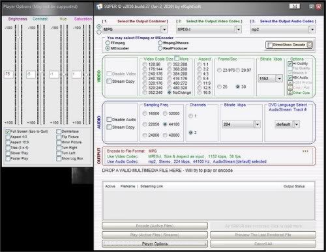Select 16:9 aspect ratio
326x252 pixels.
pyautogui.click(x=199, y=92)
